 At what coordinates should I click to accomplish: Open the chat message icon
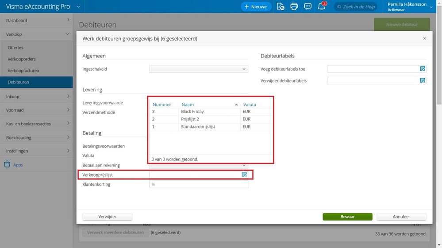(307, 7)
